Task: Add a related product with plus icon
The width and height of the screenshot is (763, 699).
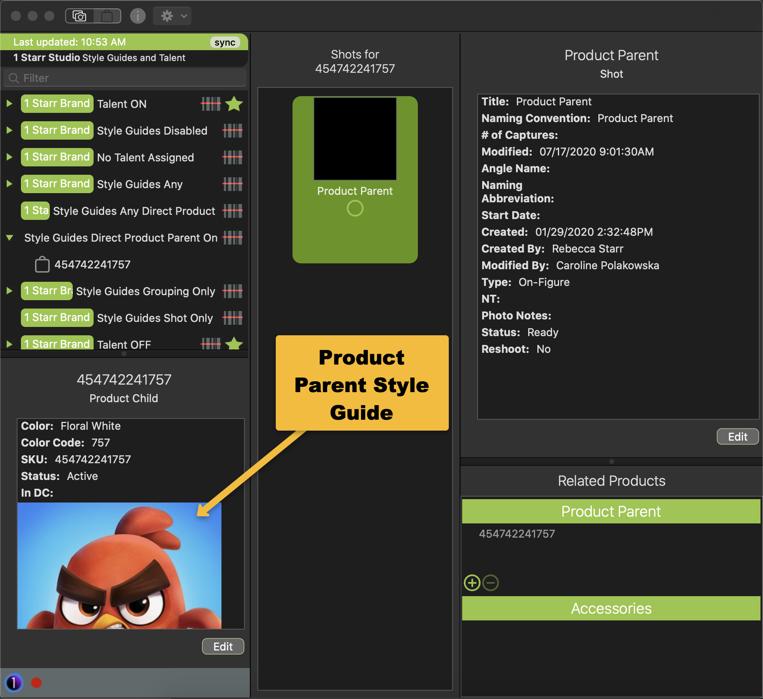Action: pyautogui.click(x=472, y=583)
